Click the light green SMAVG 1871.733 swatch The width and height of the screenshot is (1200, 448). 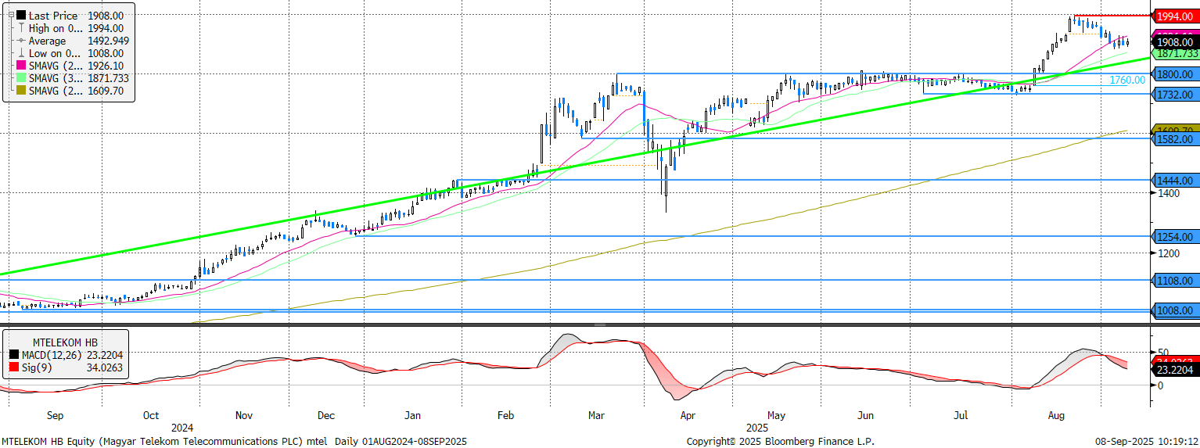click(x=21, y=78)
